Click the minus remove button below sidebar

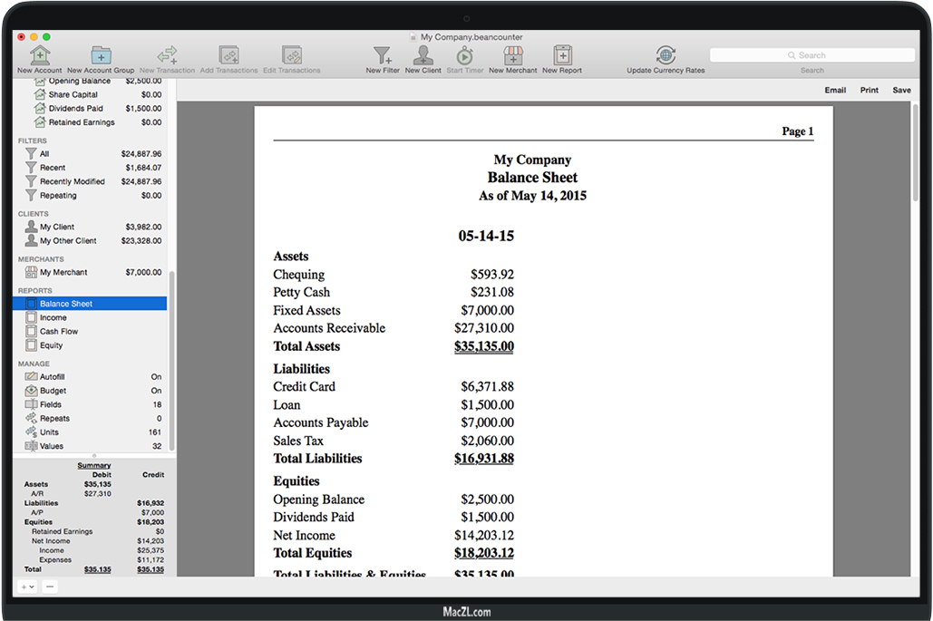pyautogui.click(x=50, y=587)
